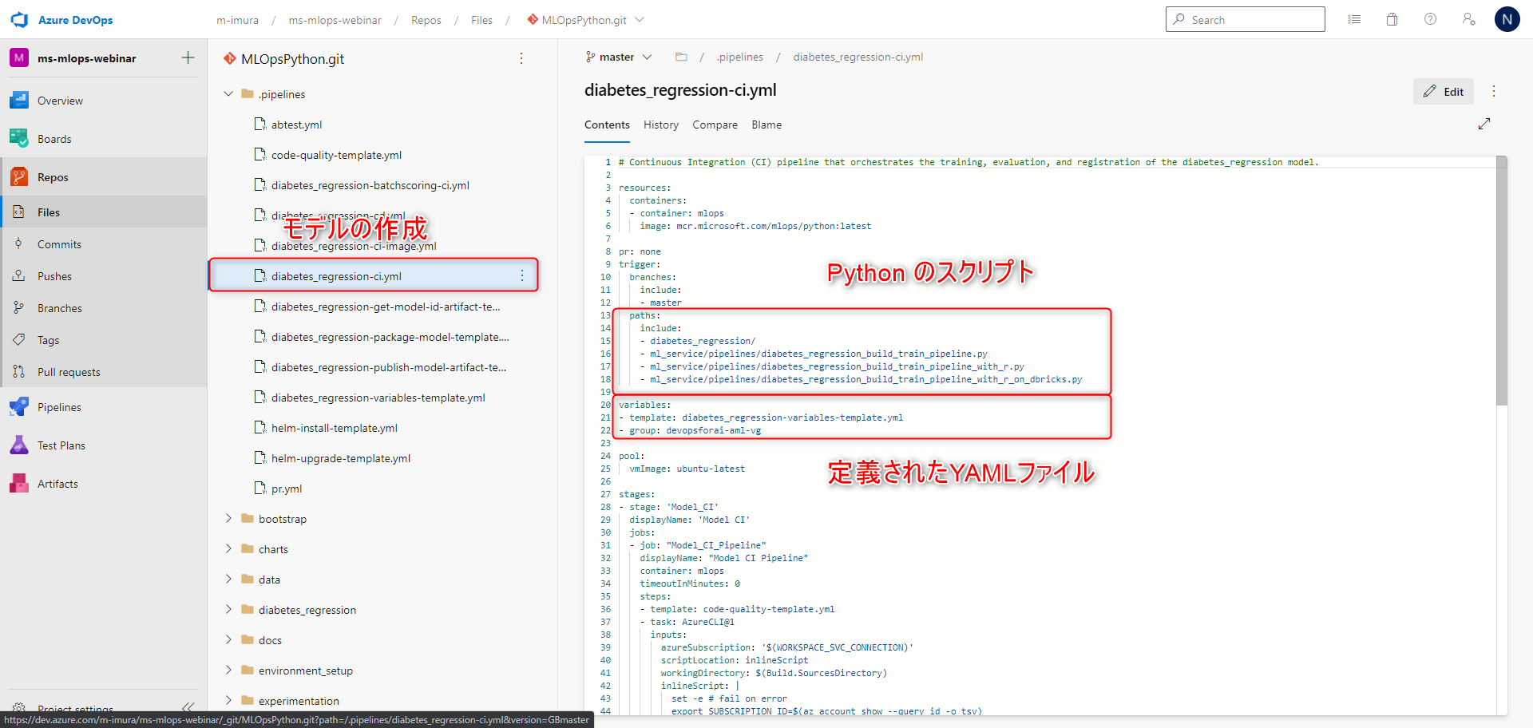Click the Boards icon in the sidebar
Screen dimensions: 1533x728
coord(19,139)
